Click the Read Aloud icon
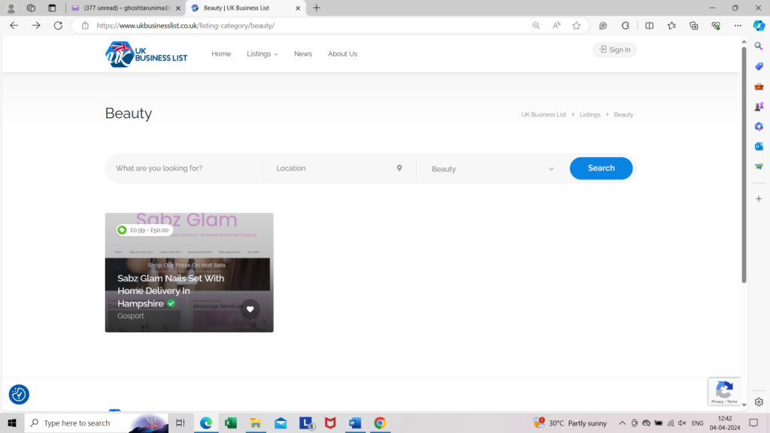The width and height of the screenshot is (770, 433). pos(556,26)
